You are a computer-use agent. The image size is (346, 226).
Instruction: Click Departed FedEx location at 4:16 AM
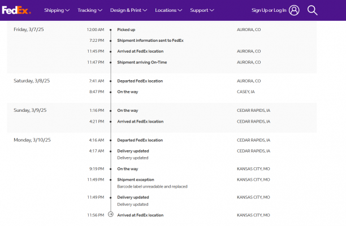(x=140, y=140)
